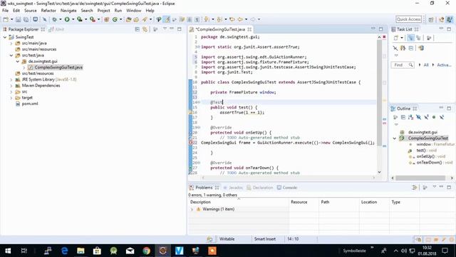456x257 pixels.
Task: Click the New Java Package toolbar icon
Action: (x=106, y=19)
